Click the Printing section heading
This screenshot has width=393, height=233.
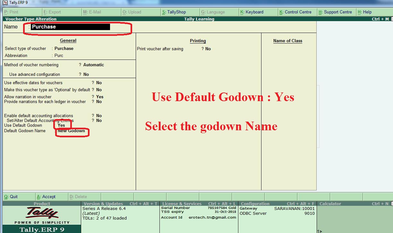[198, 41]
